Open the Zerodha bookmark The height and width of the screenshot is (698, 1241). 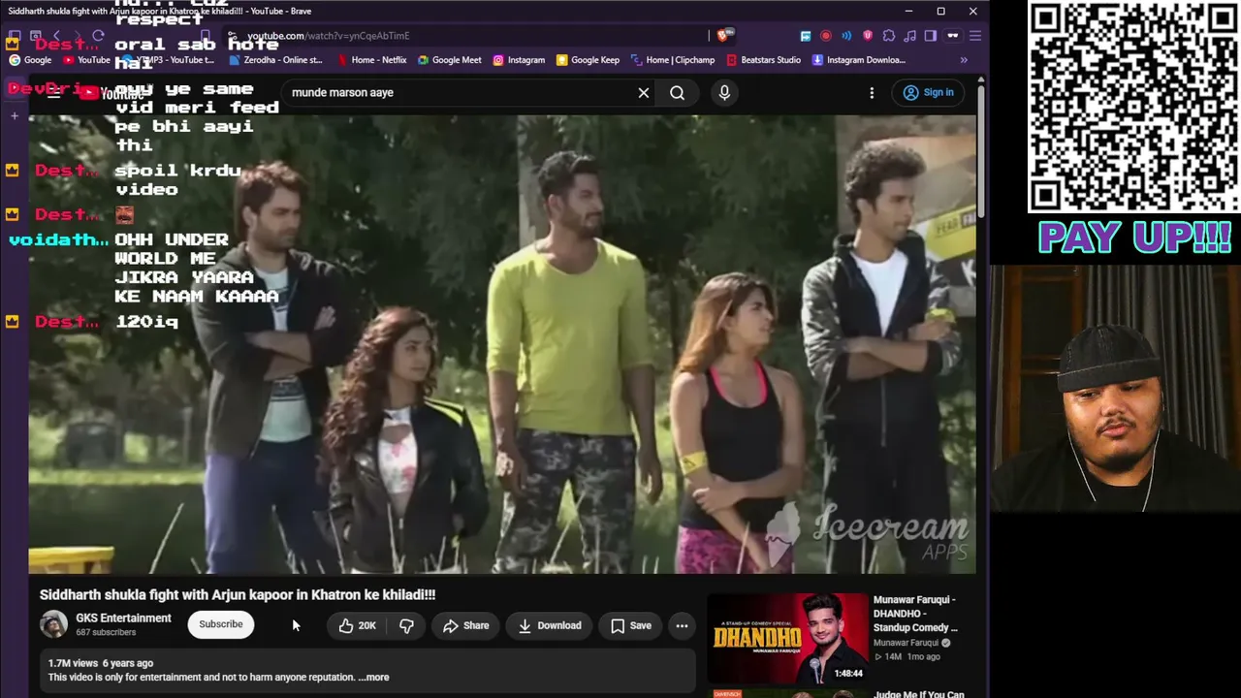pos(275,60)
